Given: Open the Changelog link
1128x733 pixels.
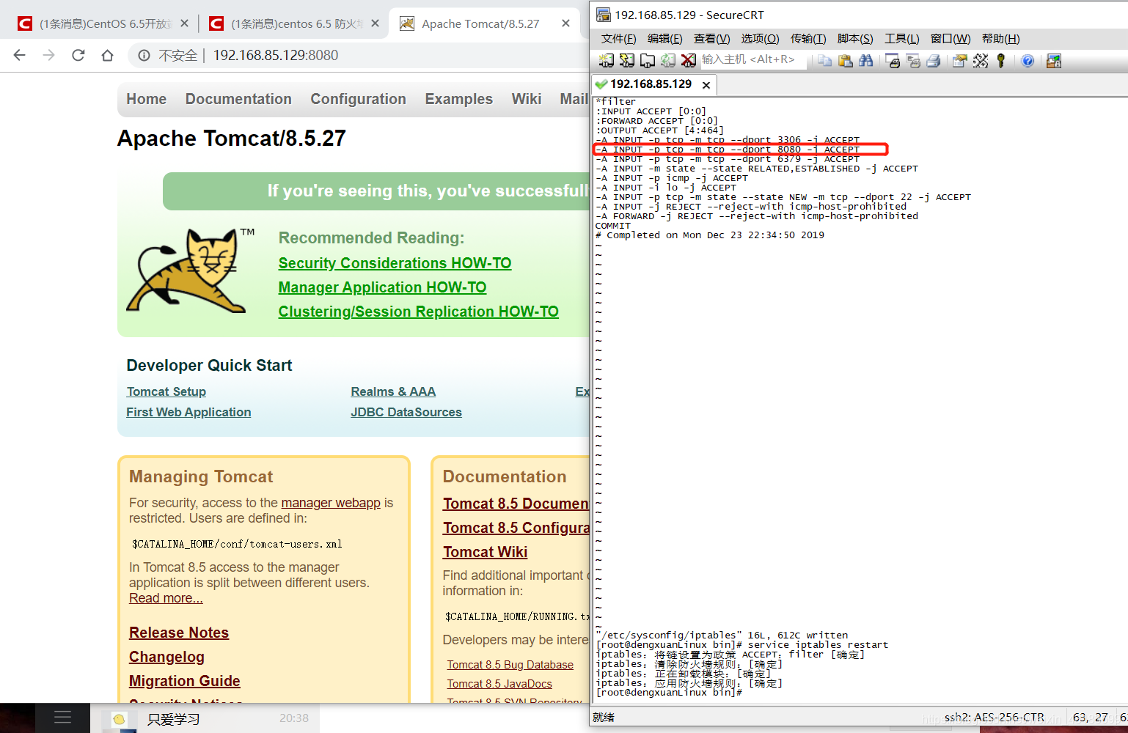Looking at the screenshot, I should pos(166,657).
